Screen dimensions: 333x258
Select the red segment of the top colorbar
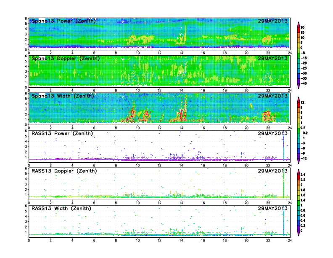click(299, 30)
